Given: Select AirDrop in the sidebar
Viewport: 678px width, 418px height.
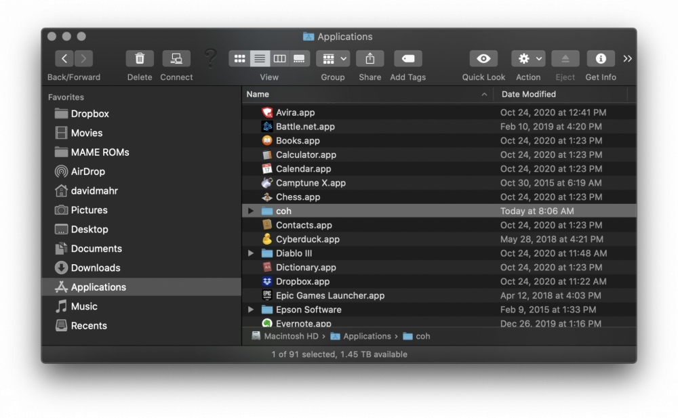Looking at the screenshot, I should (x=87, y=171).
